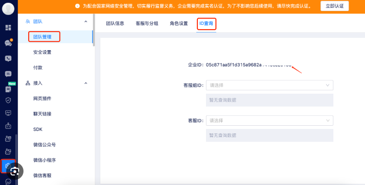Open 微信公众号 menu item

coord(45,145)
